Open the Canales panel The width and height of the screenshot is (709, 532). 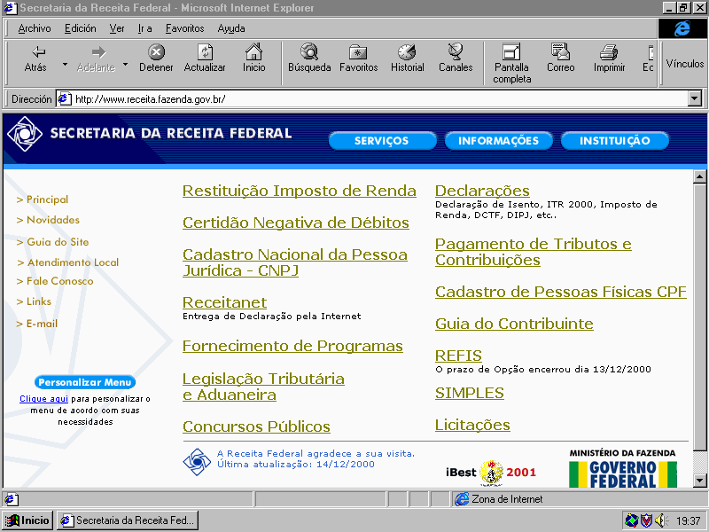coord(456,59)
